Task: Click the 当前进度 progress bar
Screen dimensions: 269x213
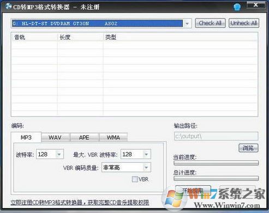Action: click(x=216, y=163)
